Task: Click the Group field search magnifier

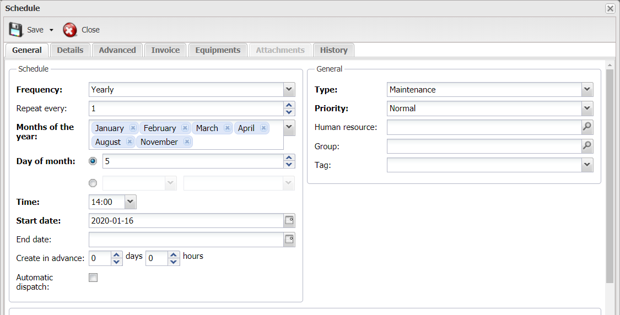Action: [x=587, y=146]
